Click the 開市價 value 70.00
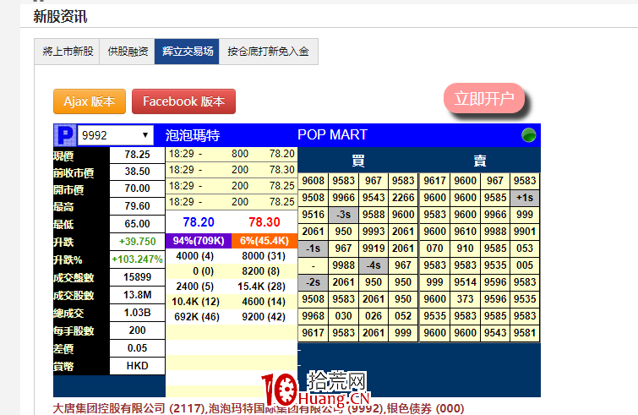 point(137,188)
